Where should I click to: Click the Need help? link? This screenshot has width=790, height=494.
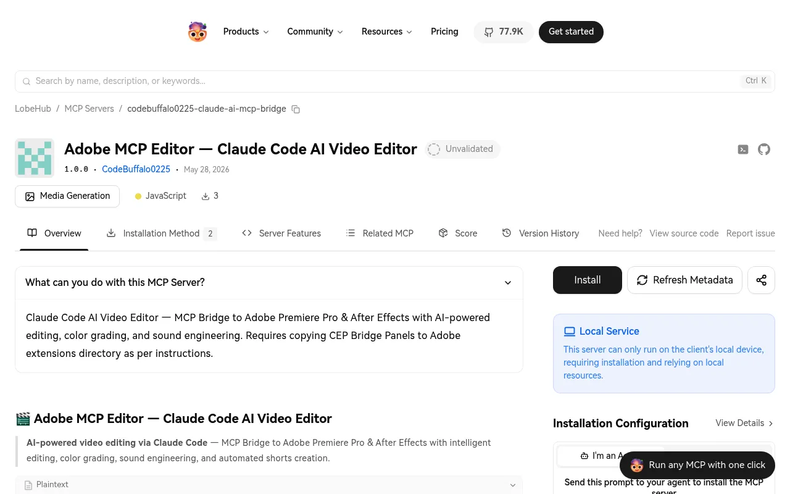620,233
